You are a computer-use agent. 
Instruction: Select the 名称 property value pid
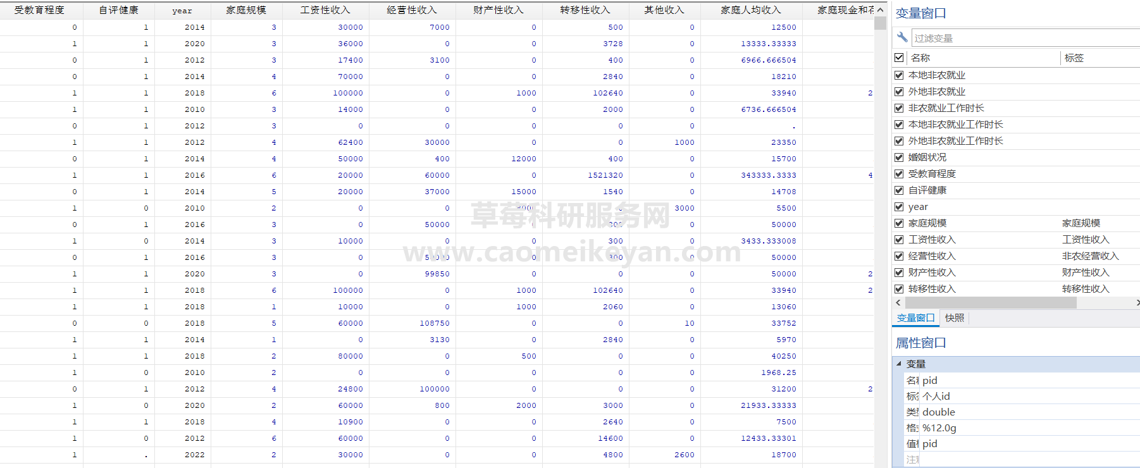pyautogui.click(x=930, y=380)
